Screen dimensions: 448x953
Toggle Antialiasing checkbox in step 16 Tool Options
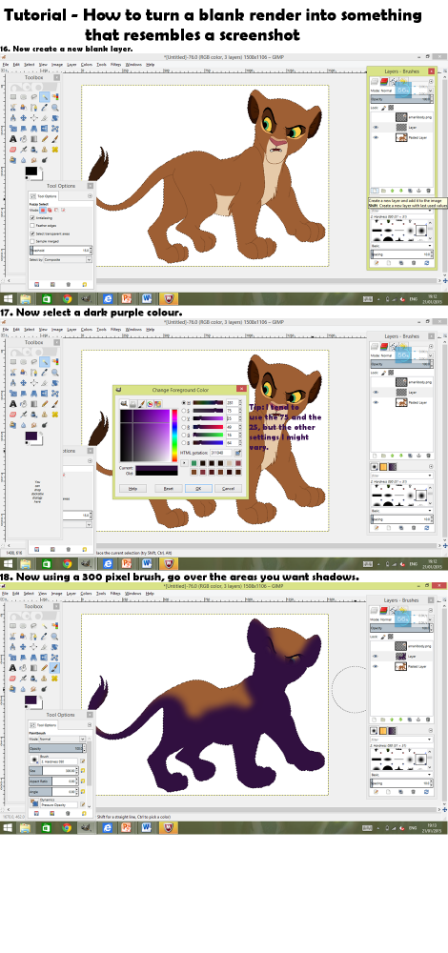pyautogui.click(x=32, y=217)
